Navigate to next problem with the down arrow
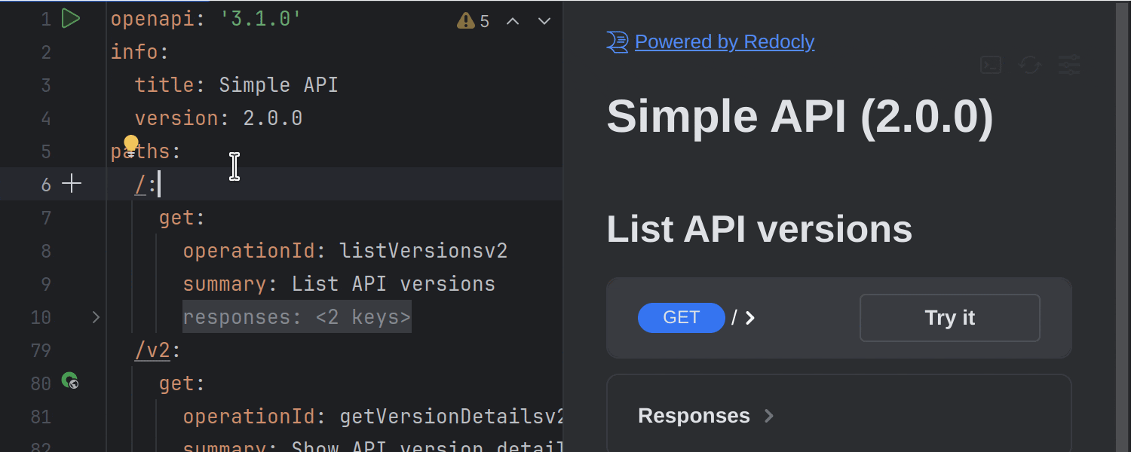The height and width of the screenshot is (452, 1131). pyautogui.click(x=544, y=21)
